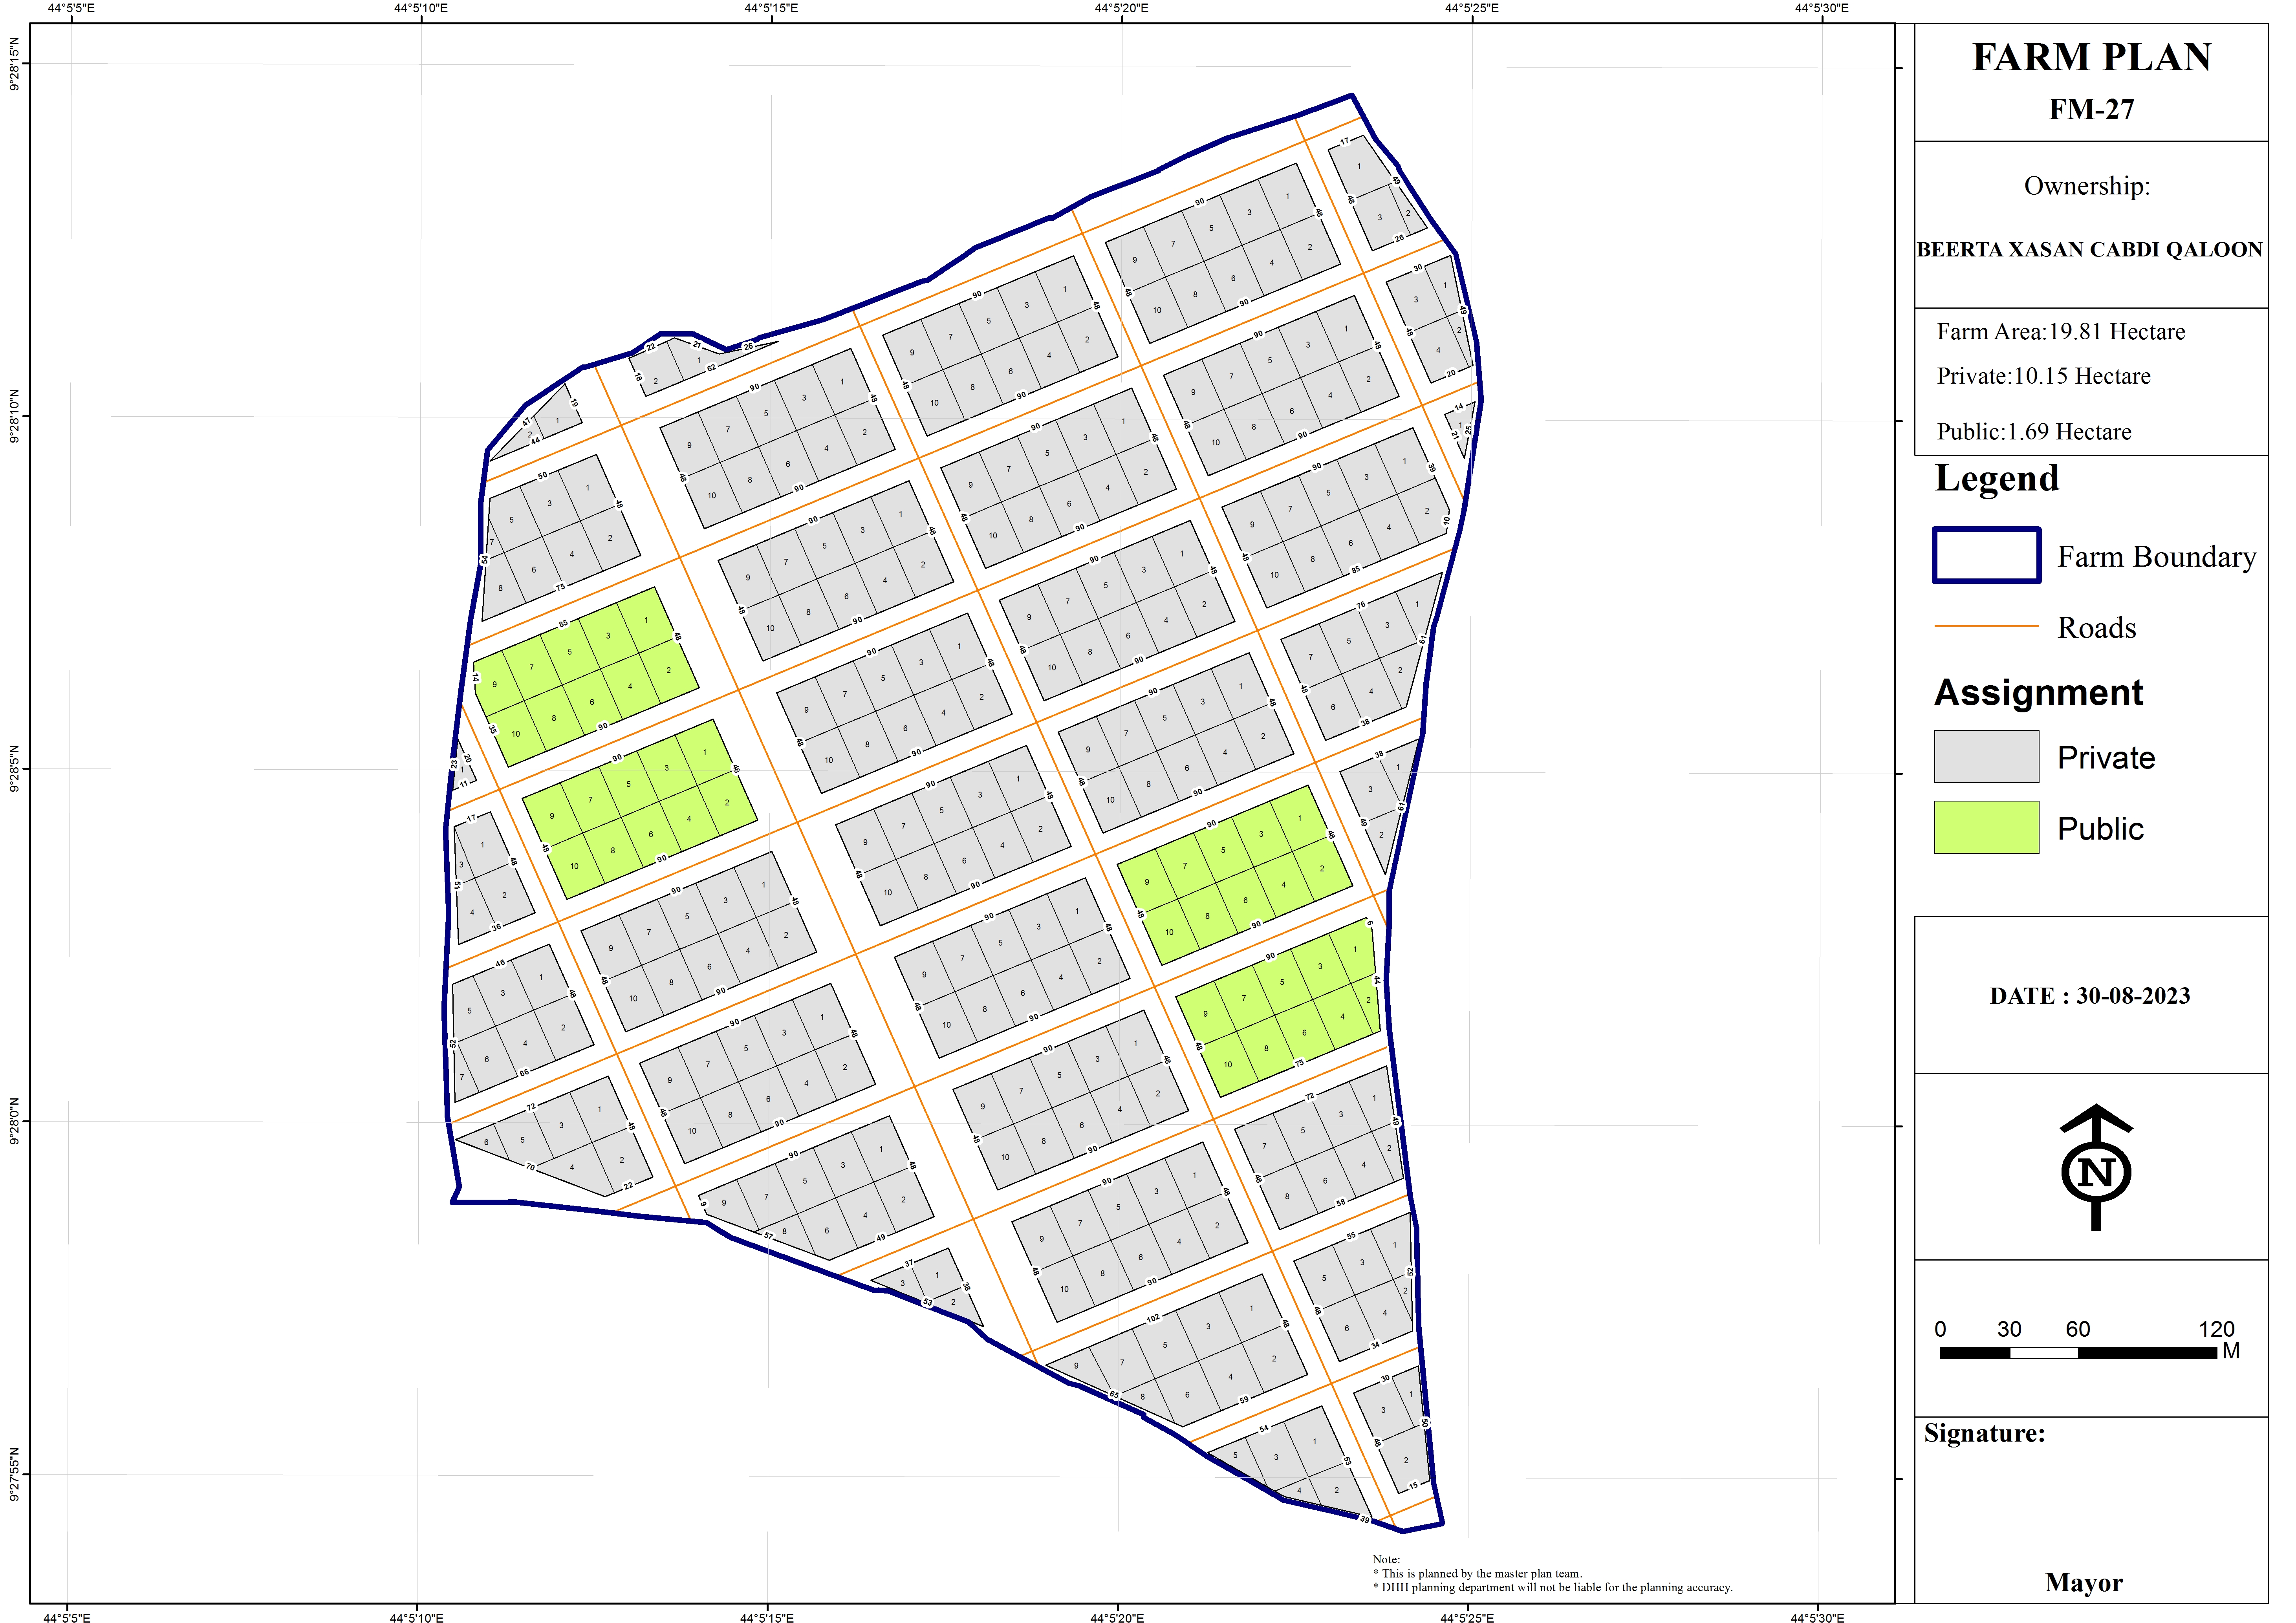This screenshot has width=2296, height=1623.
Task: Click the '76' dimension label on eastern block
Action: tap(1360, 605)
